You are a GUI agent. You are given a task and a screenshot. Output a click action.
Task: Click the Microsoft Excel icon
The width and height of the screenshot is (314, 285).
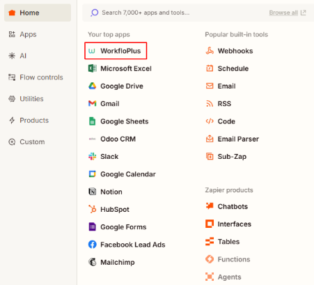coord(93,68)
